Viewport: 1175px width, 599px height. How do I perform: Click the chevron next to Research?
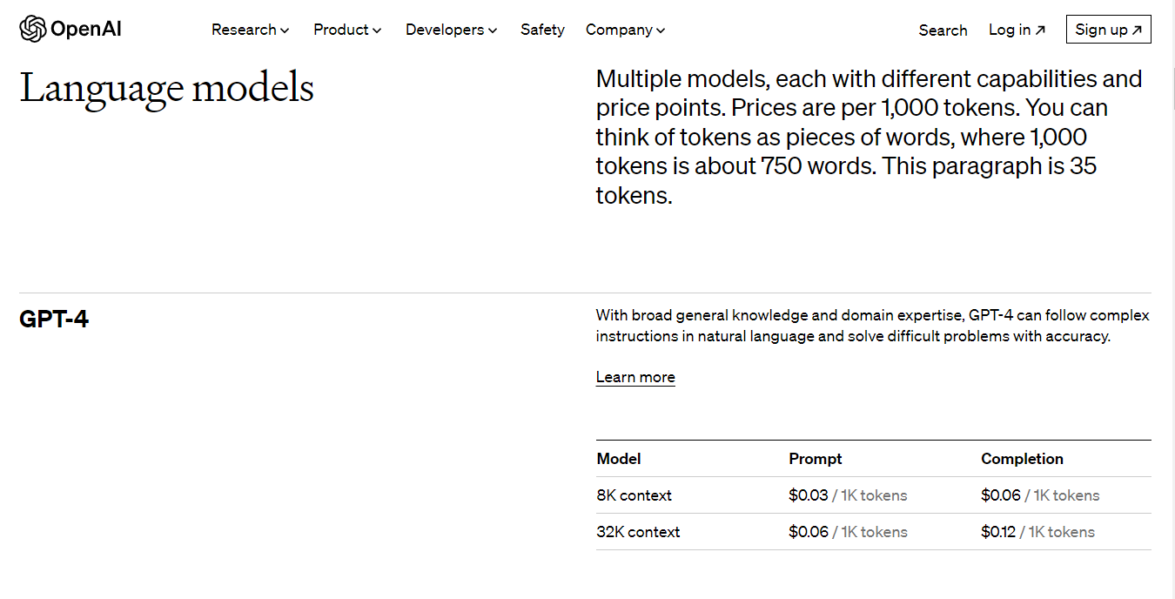click(x=285, y=30)
